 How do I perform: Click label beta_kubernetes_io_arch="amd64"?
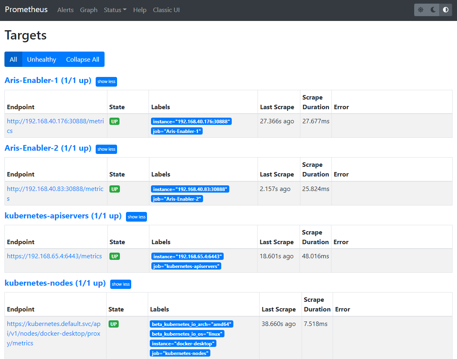[191, 324]
